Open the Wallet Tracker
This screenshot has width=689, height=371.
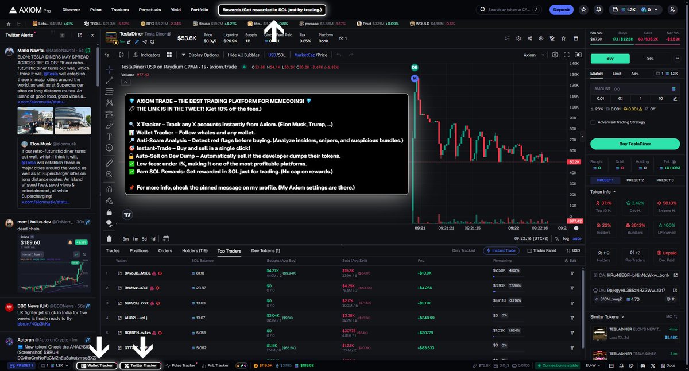[x=96, y=365]
